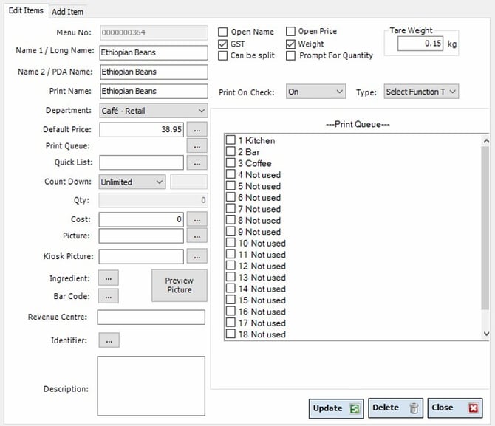Click the Print Queue scrollbar thumb

tap(485, 228)
